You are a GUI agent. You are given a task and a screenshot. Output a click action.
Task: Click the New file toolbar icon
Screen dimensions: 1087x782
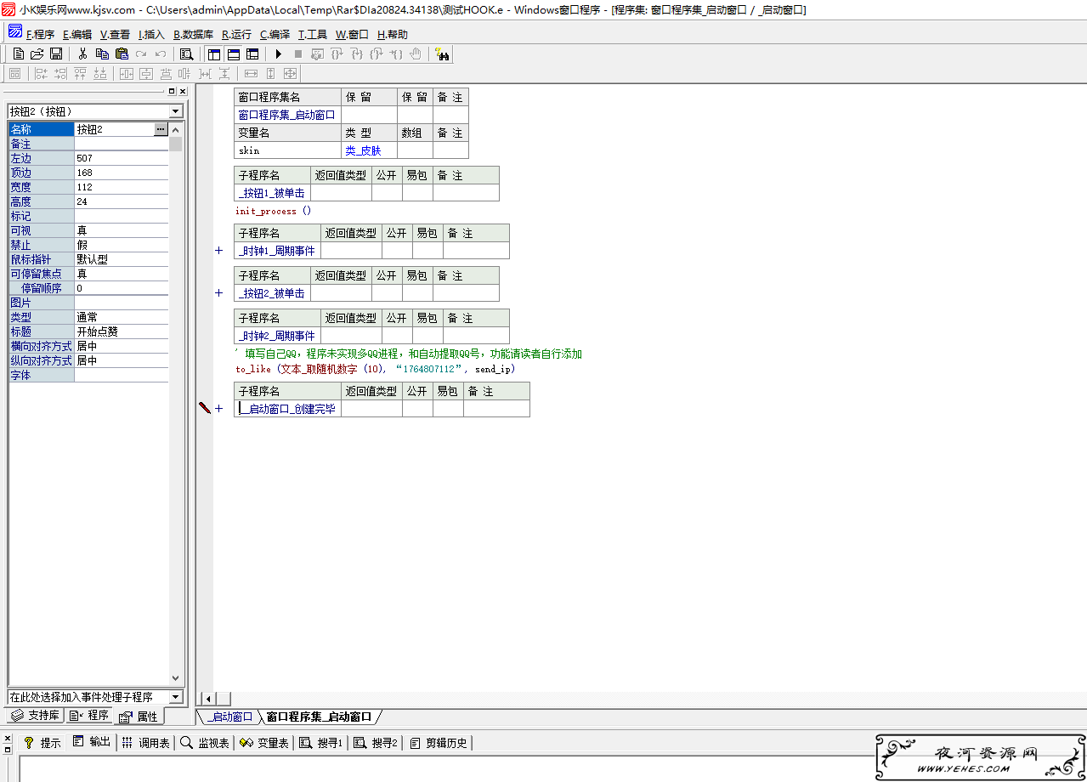click(19, 54)
